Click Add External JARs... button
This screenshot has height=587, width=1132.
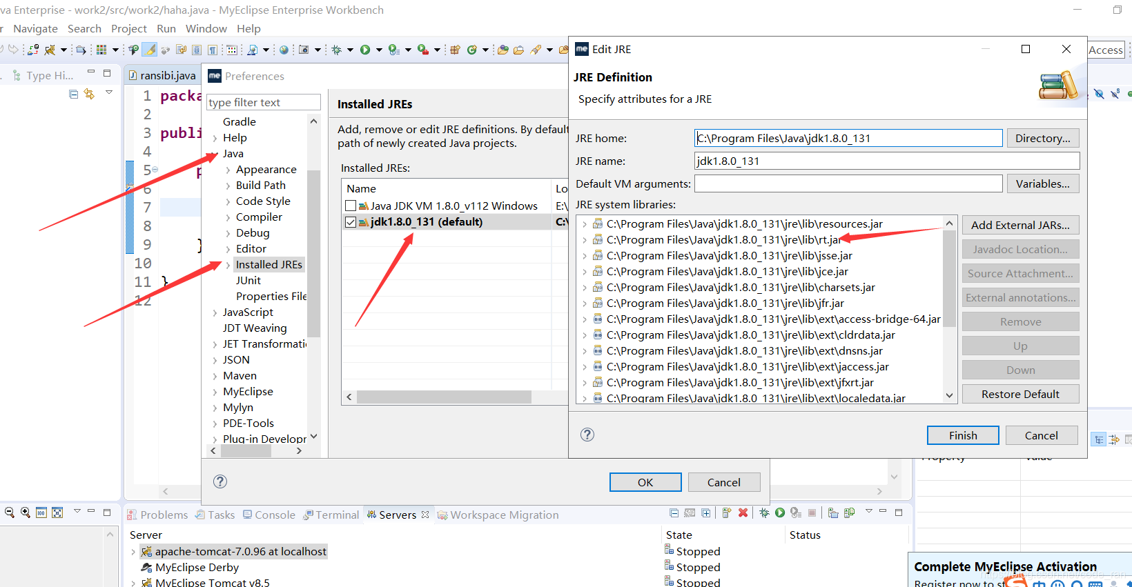[x=1020, y=225]
